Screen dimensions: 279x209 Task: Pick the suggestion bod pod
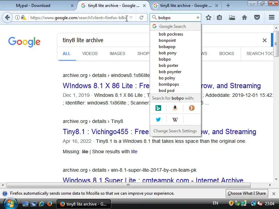pyautogui.click(x=175, y=91)
